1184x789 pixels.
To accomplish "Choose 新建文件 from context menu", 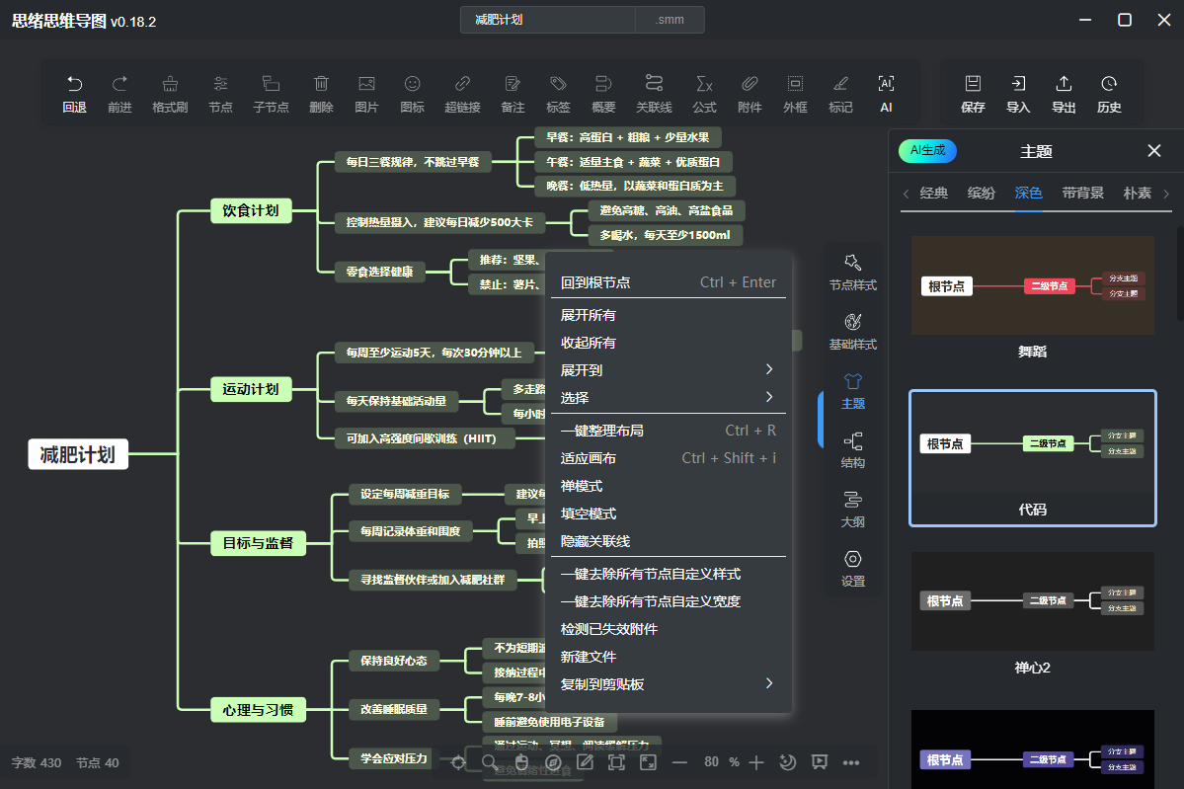I will click(x=669, y=657).
